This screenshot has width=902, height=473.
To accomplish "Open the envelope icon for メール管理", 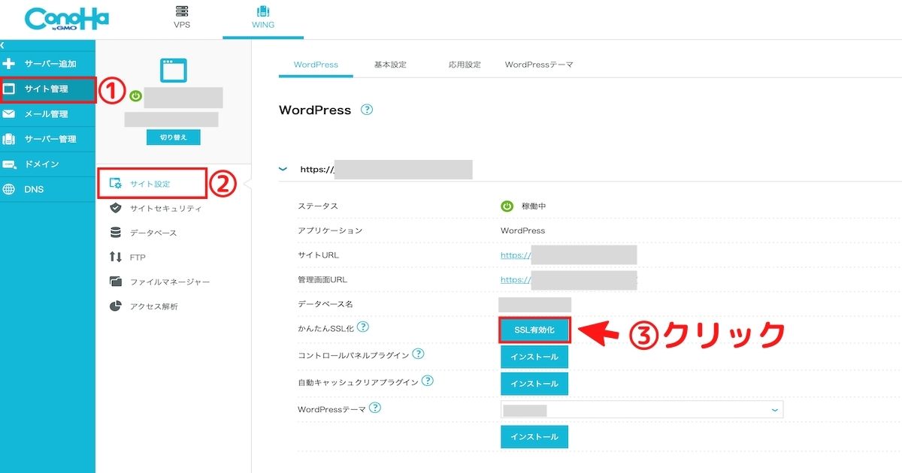I will click(x=9, y=114).
